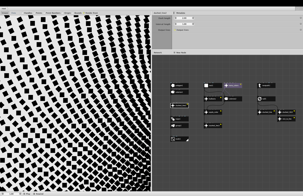Image resolution: width=303 pixels, height=196 pixels.
Task: Enable the Points checkbox
Action: point(34,13)
